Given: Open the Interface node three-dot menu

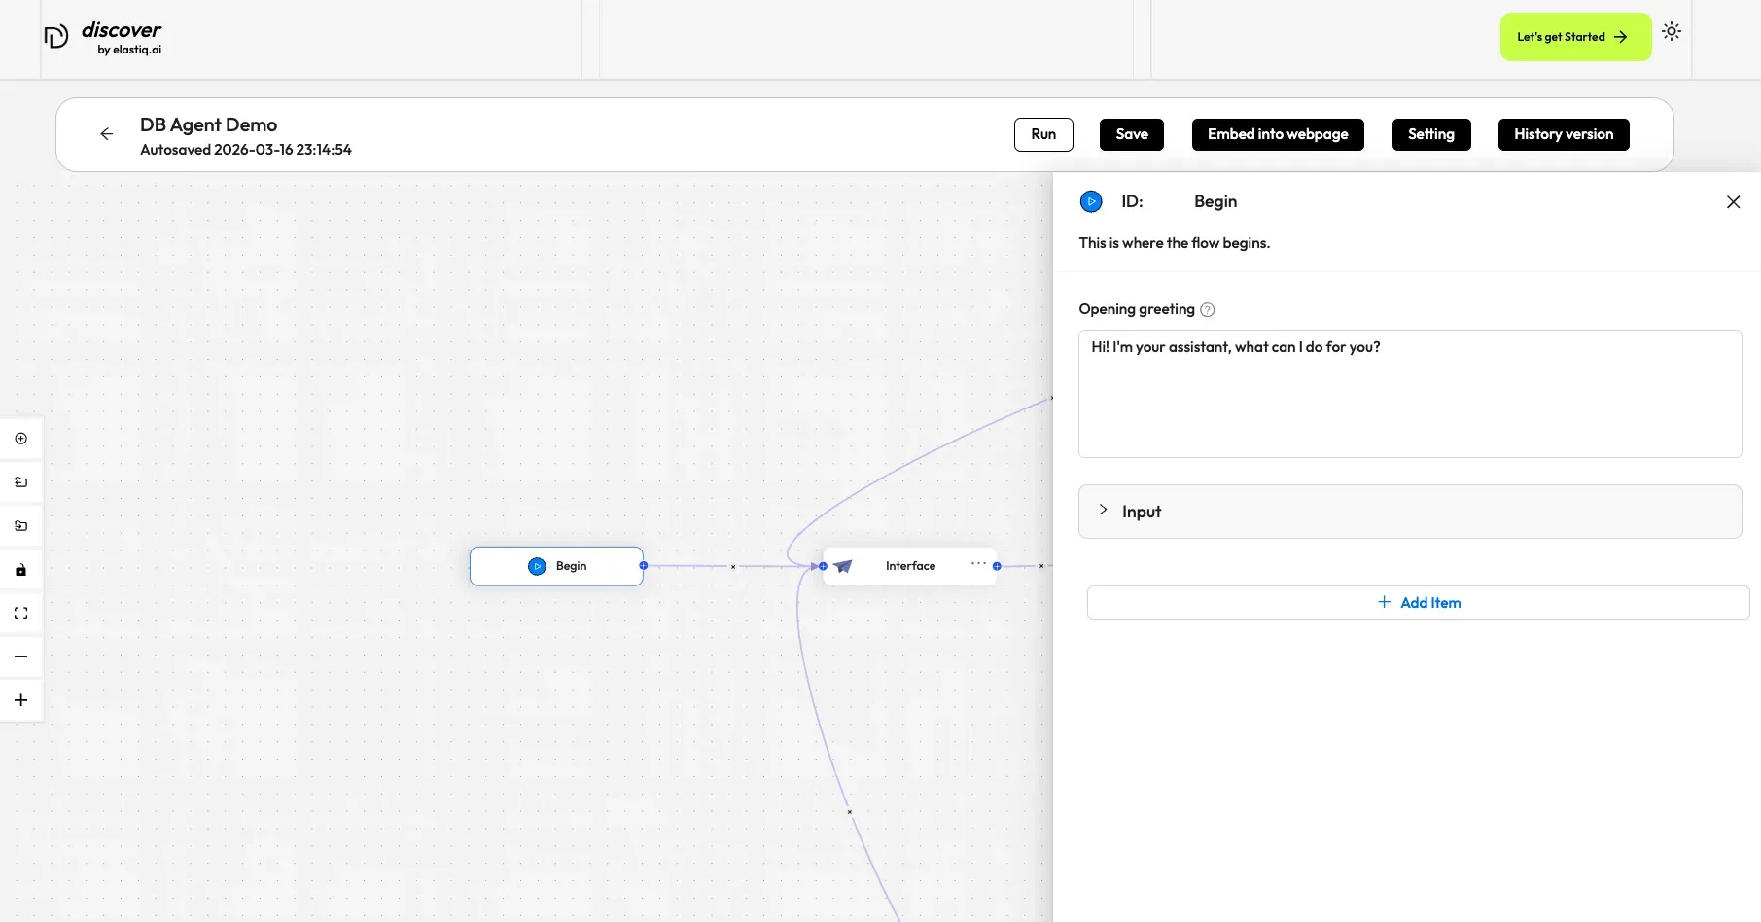Looking at the screenshot, I should (x=978, y=563).
